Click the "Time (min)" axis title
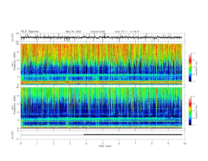Screen dimensions: 208x161 [105, 146]
